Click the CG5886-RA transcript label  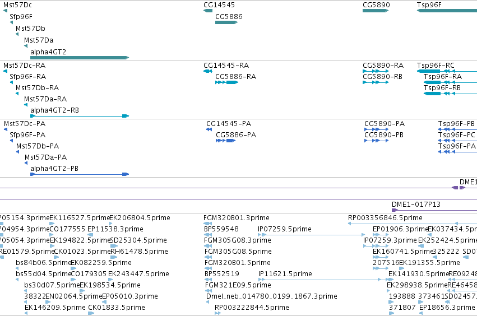(236, 77)
